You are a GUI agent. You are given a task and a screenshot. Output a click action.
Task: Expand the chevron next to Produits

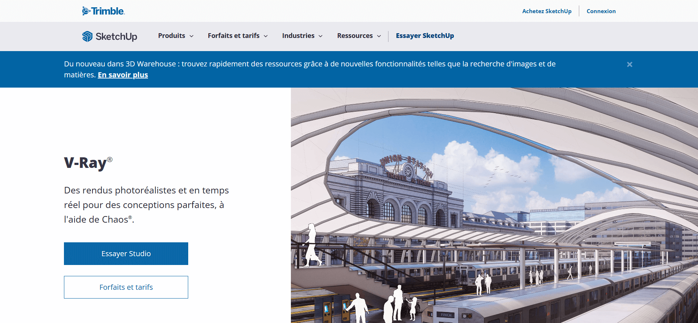191,36
